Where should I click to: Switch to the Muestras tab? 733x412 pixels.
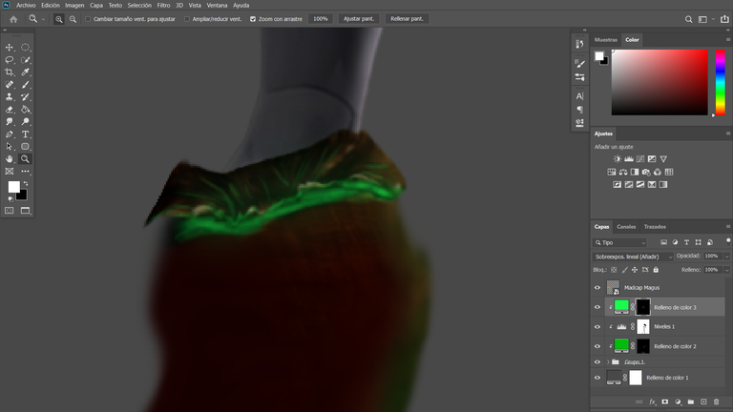click(x=606, y=40)
